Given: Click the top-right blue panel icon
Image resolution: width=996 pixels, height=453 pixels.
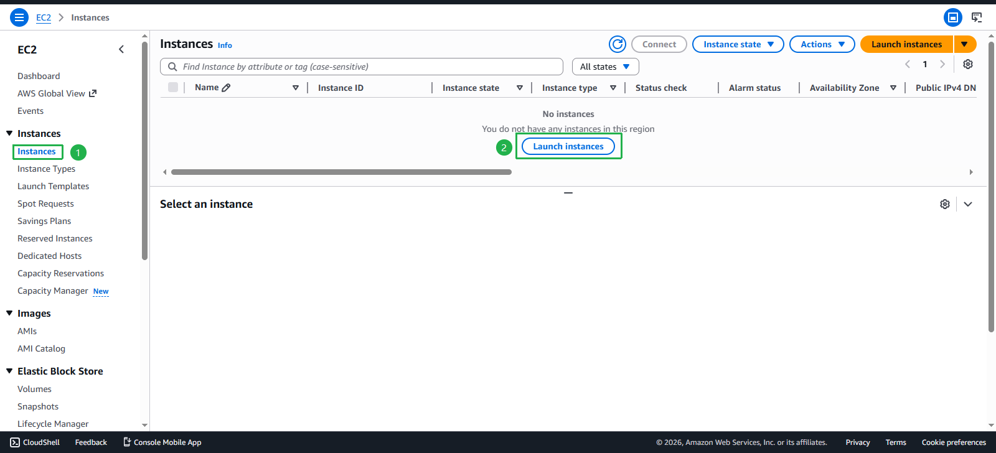Looking at the screenshot, I should [x=953, y=17].
